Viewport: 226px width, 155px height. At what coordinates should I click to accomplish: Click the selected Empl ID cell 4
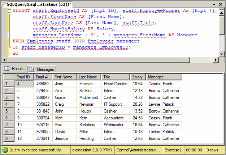24,84
